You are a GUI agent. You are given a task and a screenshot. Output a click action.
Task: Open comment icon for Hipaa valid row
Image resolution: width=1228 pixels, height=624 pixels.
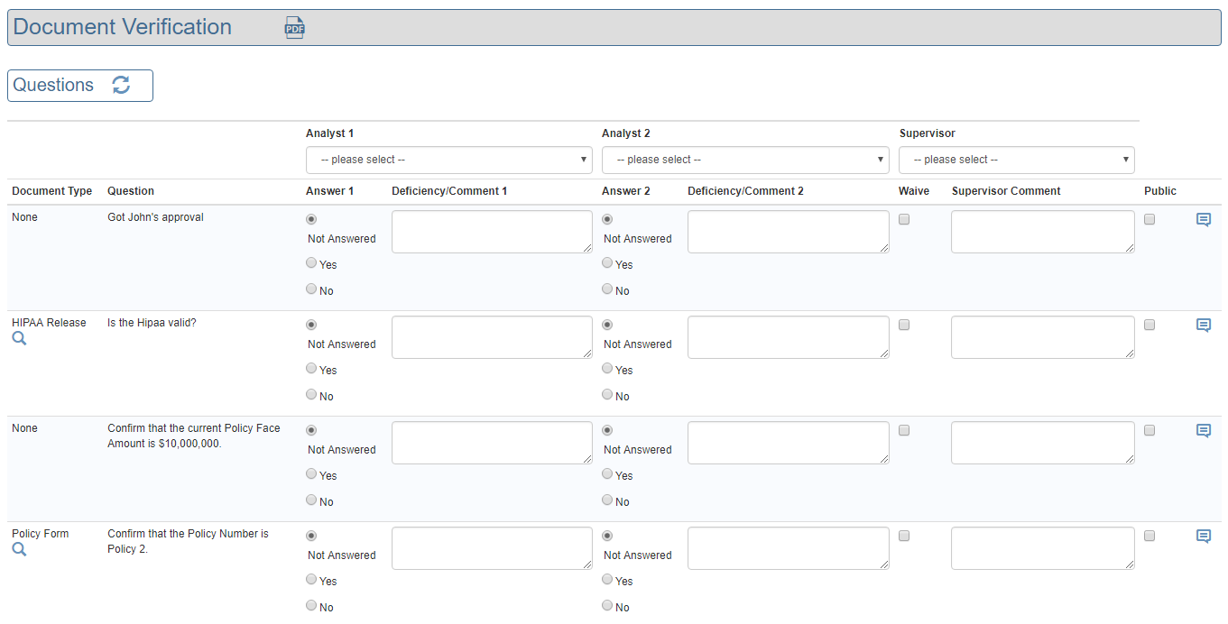point(1203,326)
